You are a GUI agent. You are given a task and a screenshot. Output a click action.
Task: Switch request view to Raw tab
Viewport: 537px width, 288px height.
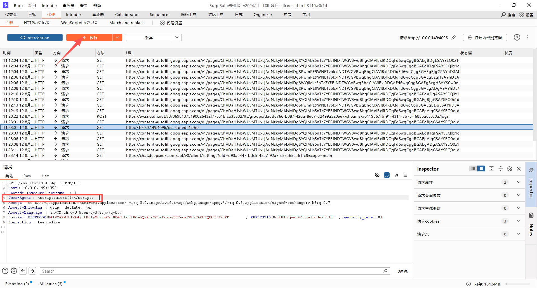[27, 176]
